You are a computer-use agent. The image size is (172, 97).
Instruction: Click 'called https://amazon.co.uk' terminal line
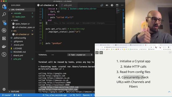click(x=53, y=80)
